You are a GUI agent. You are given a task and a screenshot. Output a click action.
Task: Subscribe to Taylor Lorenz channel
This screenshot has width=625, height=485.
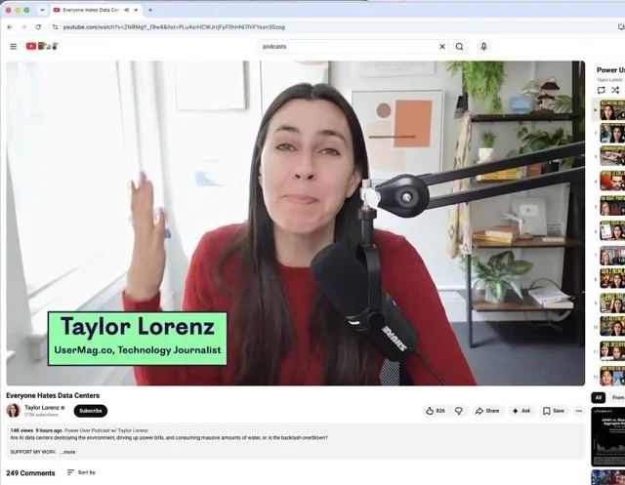(x=91, y=411)
